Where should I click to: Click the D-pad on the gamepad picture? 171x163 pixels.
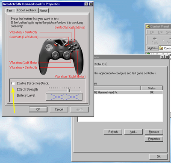coord(49,48)
